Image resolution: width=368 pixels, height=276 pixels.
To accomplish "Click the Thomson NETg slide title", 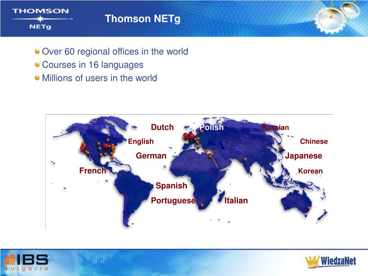I will pyautogui.click(x=142, y=19).
